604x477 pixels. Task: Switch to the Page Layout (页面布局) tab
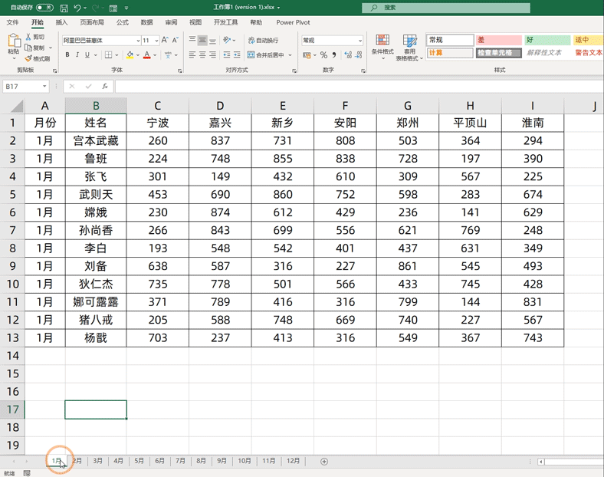coord(92,22)
